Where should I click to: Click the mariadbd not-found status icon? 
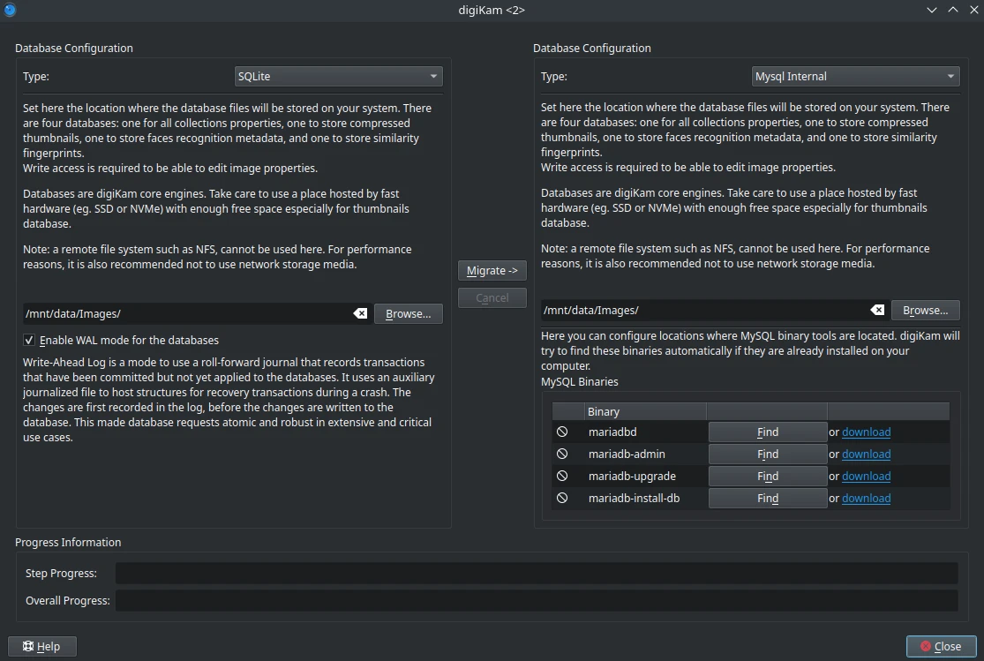point(562,432)
